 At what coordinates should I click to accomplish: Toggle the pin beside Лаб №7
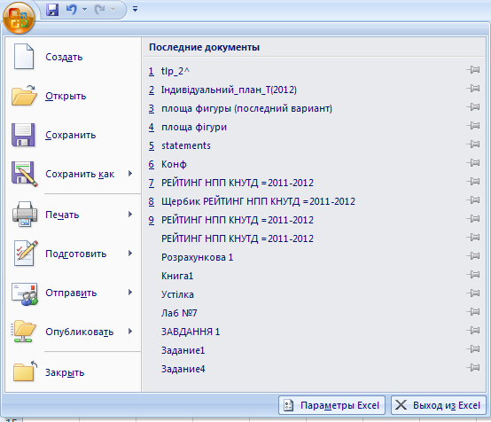coord(473,311)
